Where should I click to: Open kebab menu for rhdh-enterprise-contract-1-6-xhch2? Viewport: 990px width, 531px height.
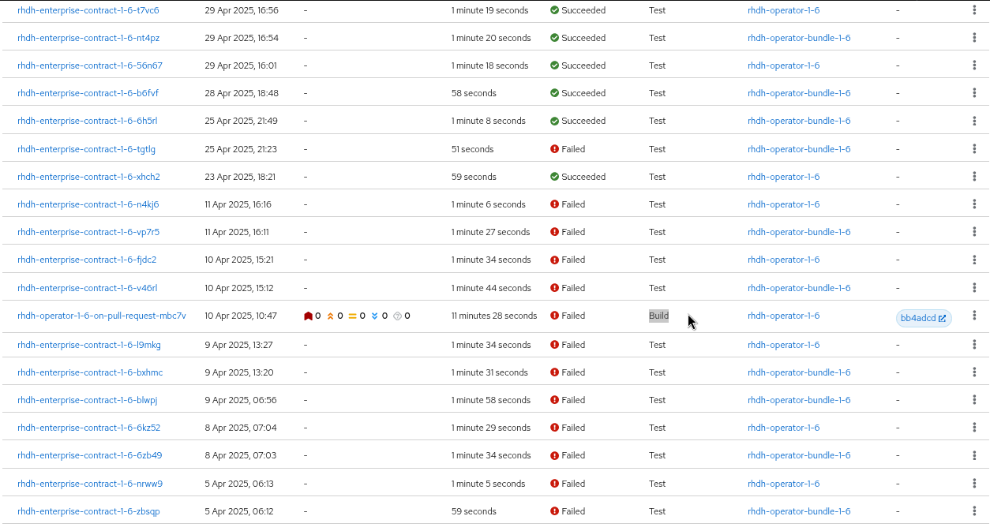tap(974, 176)
